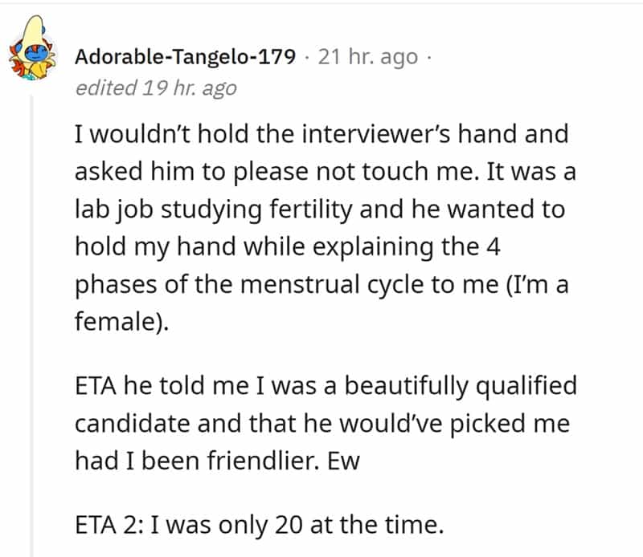Open the Adorable-Tangelo-179 profile link
643x557 pixels.
pos(185,57)
